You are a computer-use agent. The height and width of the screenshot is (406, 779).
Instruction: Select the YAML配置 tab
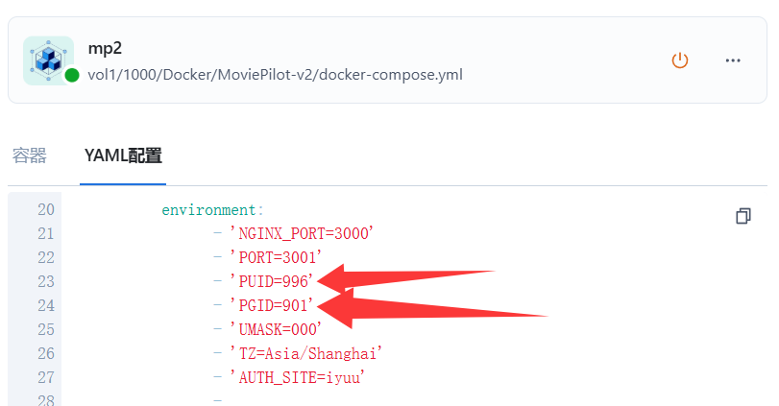coord(123,155)
